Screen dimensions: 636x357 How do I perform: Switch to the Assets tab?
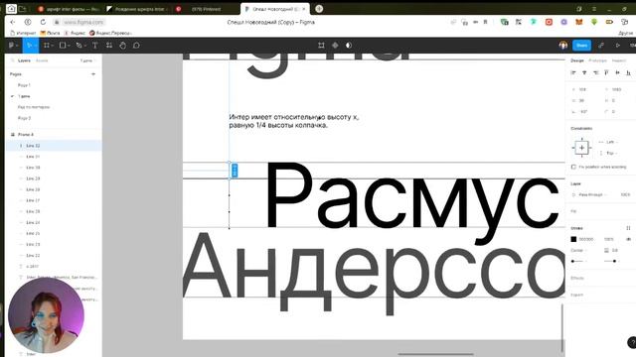[42, 60]
